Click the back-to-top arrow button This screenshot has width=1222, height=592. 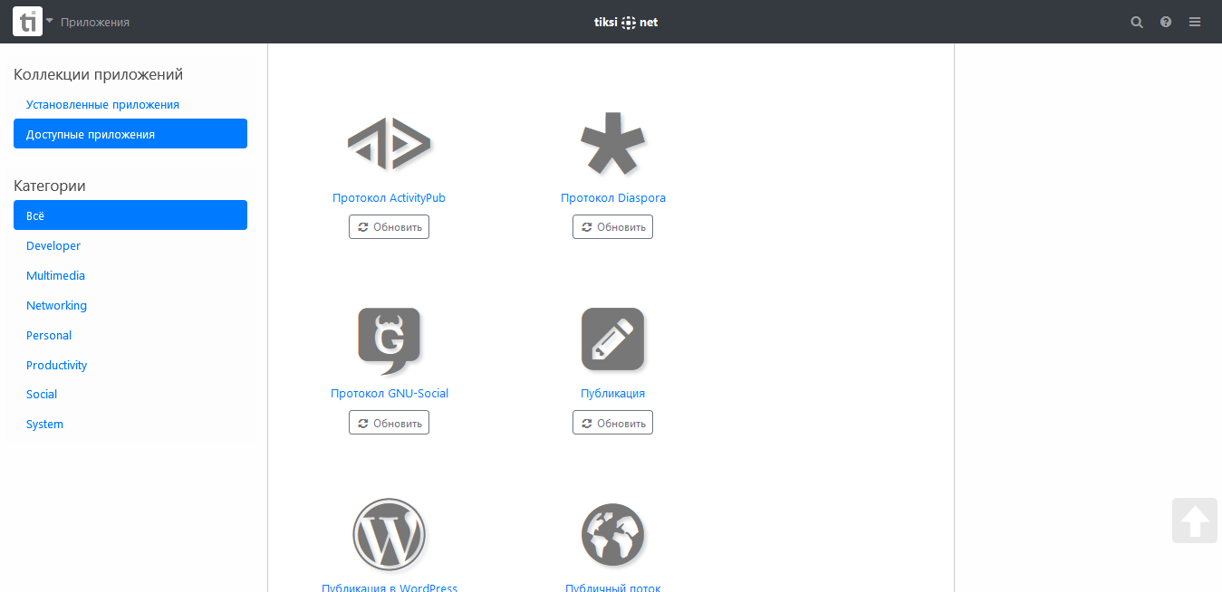(1195, 520)
